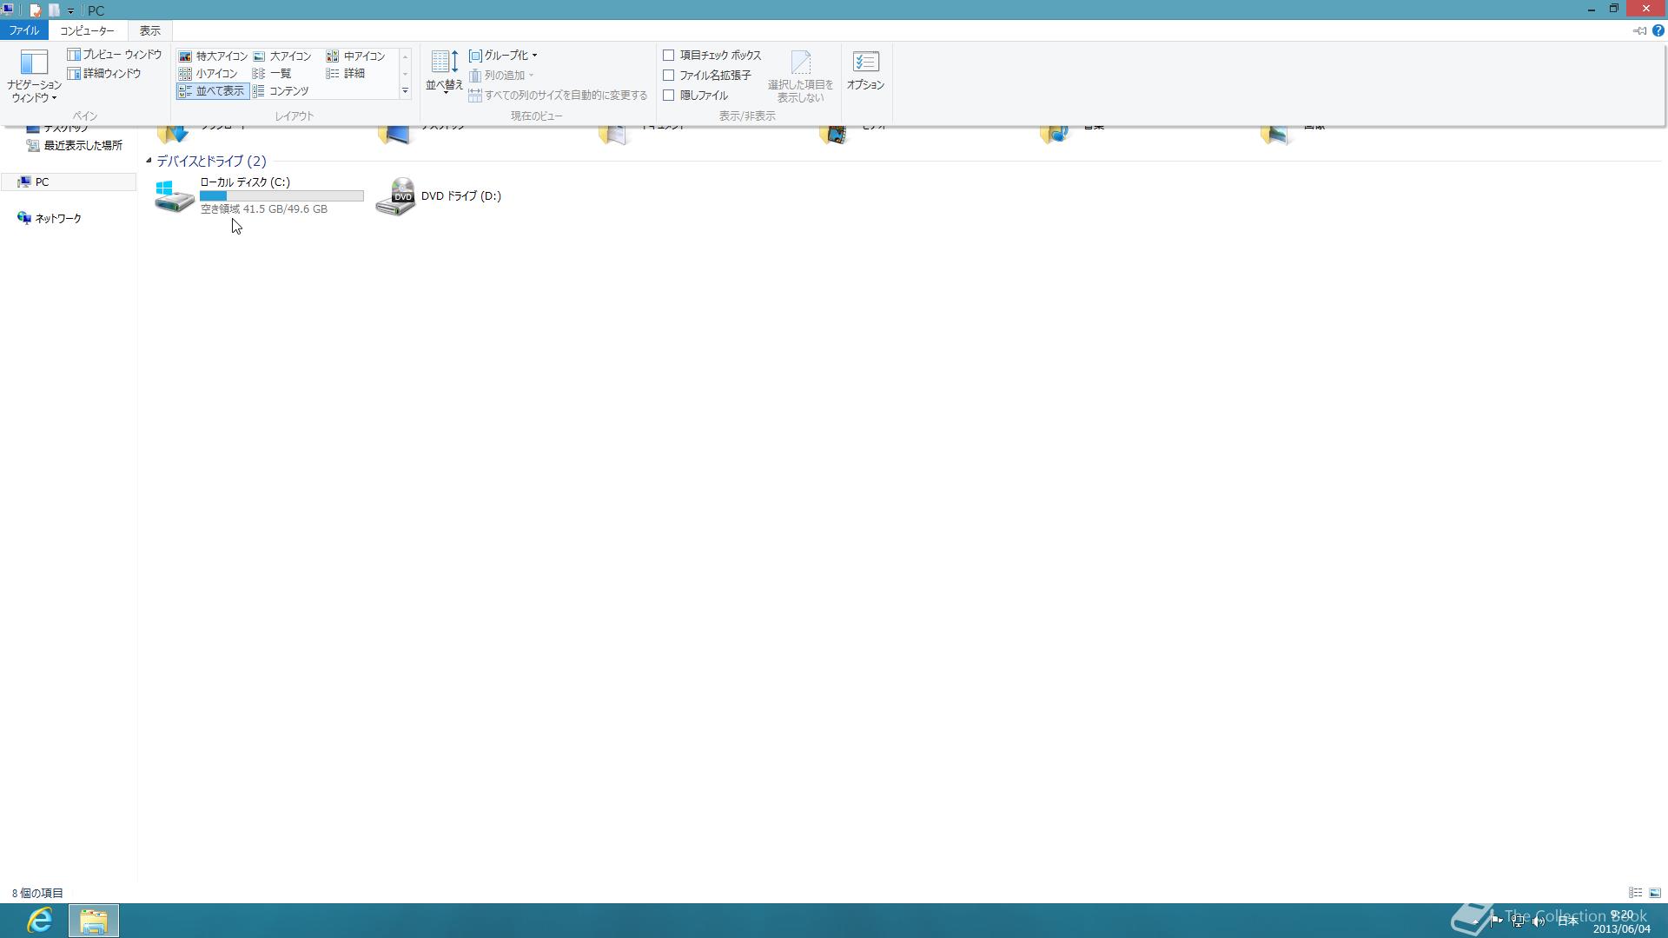The image size is (1668, 938).
Task: Switch layout to 小アイコン
Action: point(208,74)
